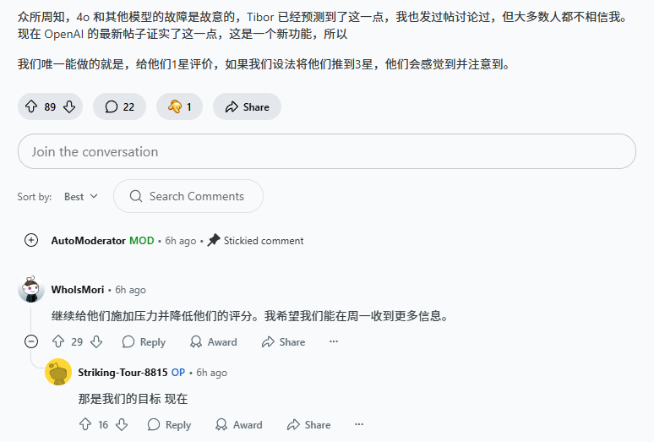The width and height of the screenshot is (654, 442).
Task: Downvote the main post
Action: coord(69,106)
